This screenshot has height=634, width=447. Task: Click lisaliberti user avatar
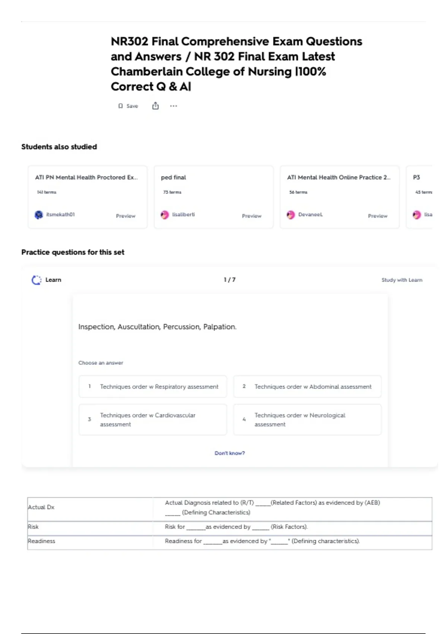coord(165,215)
